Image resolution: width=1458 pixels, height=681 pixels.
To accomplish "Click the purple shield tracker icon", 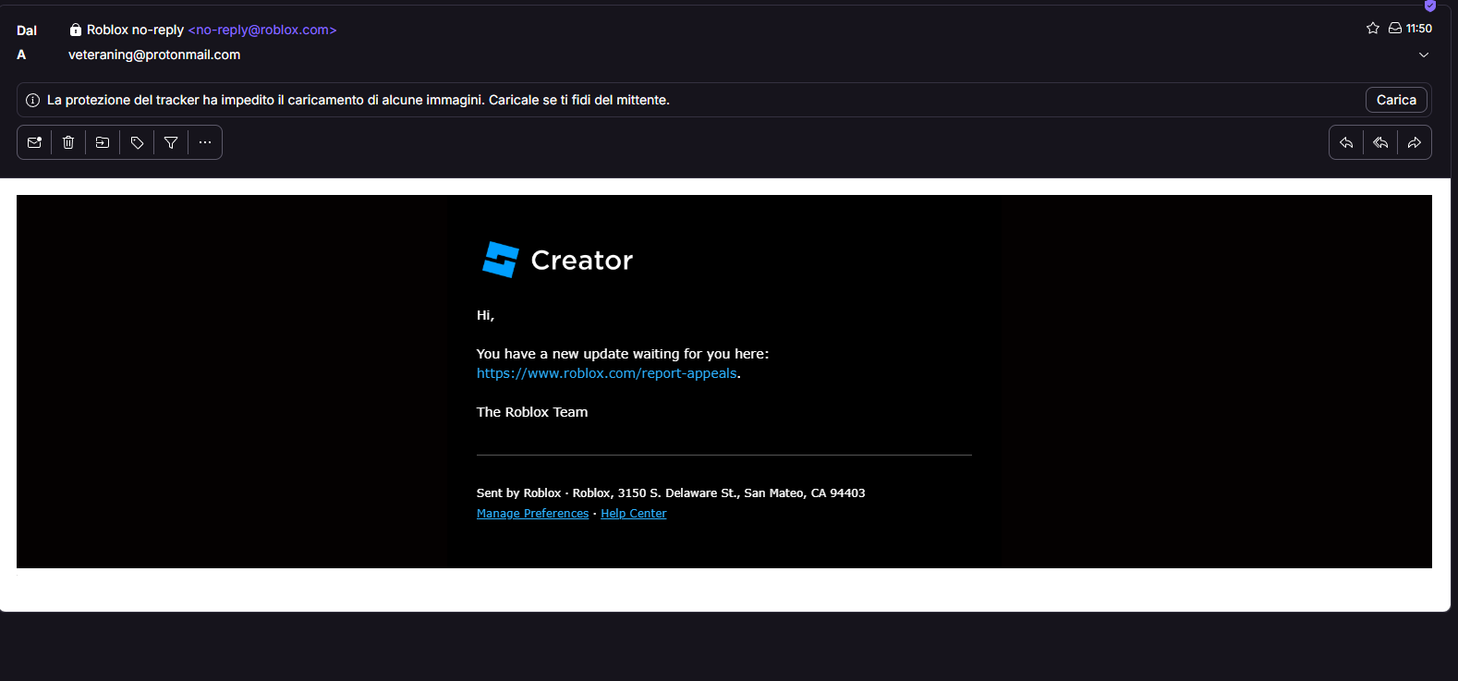I will coord(1430,6).
